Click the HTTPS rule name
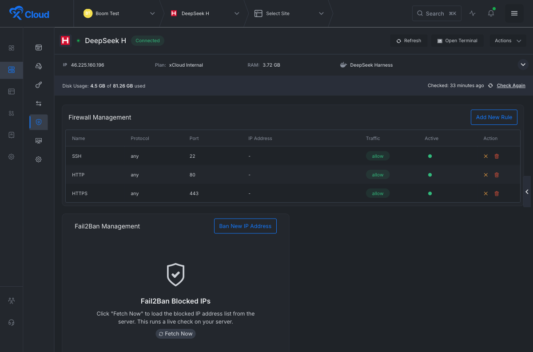Image resolution: width=533 pixels, height=352 pixels. (x=79, y=194)
